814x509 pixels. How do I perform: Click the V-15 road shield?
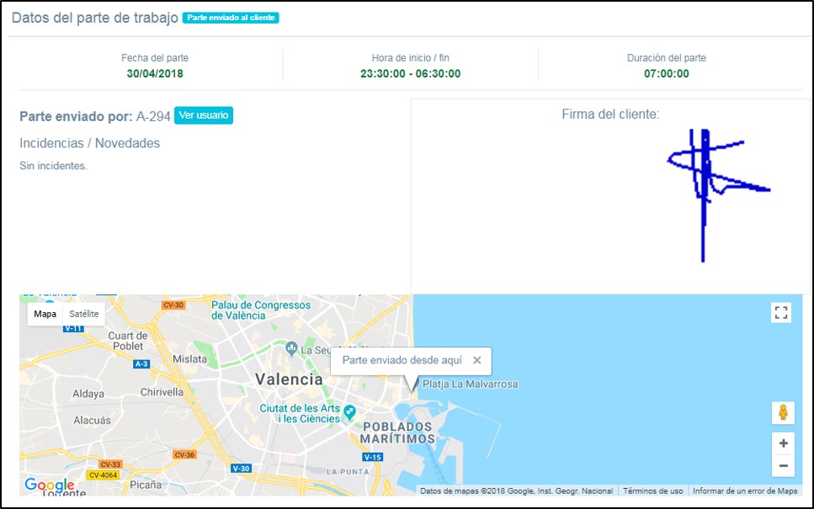coord(373,457)
